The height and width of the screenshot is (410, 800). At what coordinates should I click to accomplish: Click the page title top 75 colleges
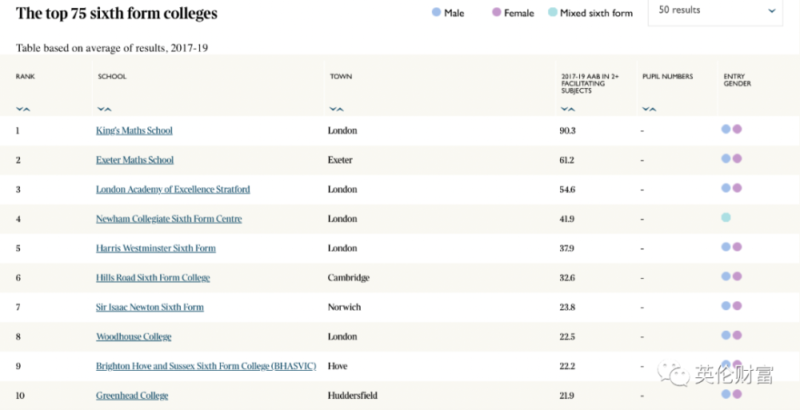pos(117,14)
